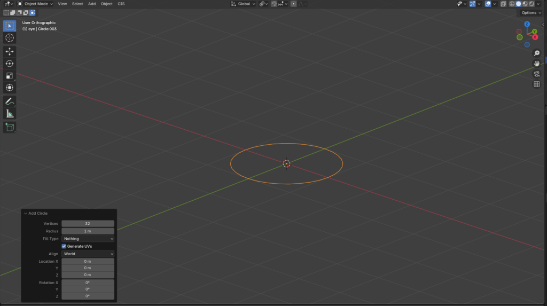Select the Annotate pencil tool
This screenshot has width=547, height=306.
tap(10, 101)
